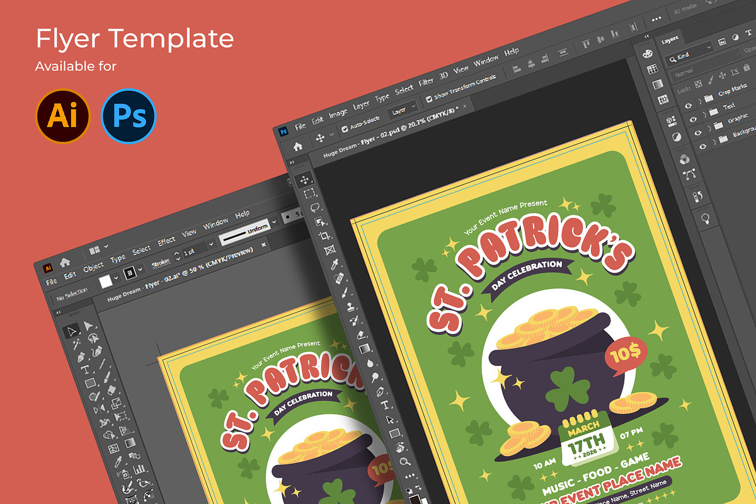
Task: Open Illustrator's arrange documents layout icon
Action: [x=94, y=250]
